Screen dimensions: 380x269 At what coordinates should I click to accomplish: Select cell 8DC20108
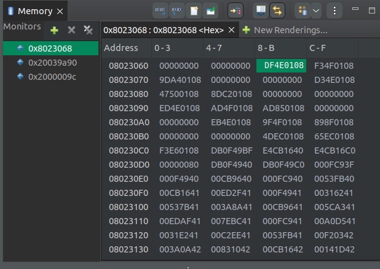(231, 94)
